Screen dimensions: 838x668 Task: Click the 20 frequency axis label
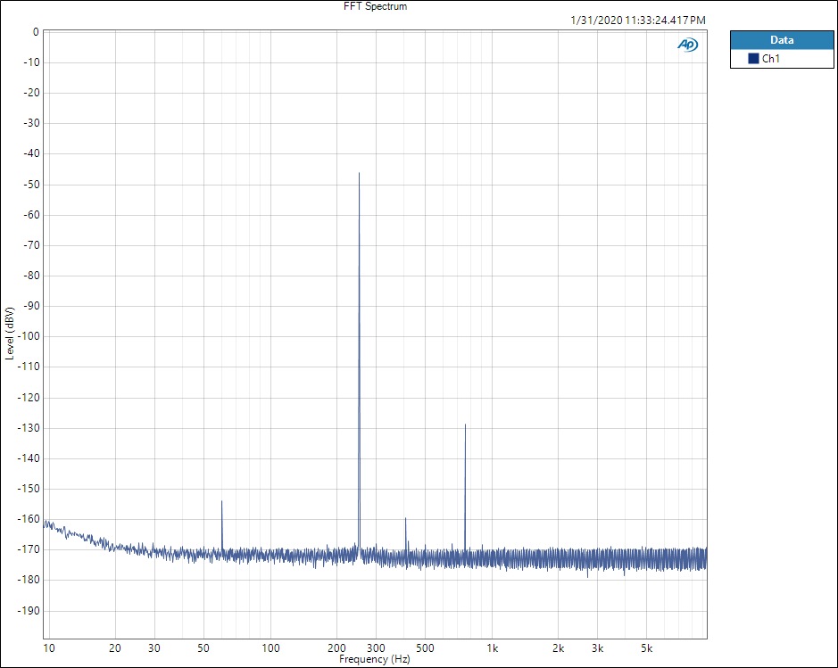(115, 648)
